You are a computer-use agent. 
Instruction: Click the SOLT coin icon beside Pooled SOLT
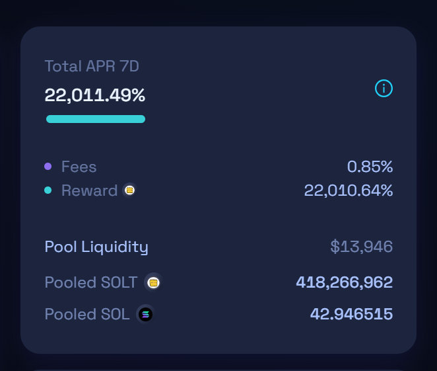[x=153, y=282]
